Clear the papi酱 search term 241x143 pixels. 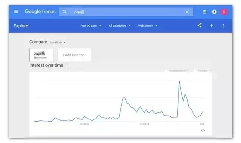point(187,12)
